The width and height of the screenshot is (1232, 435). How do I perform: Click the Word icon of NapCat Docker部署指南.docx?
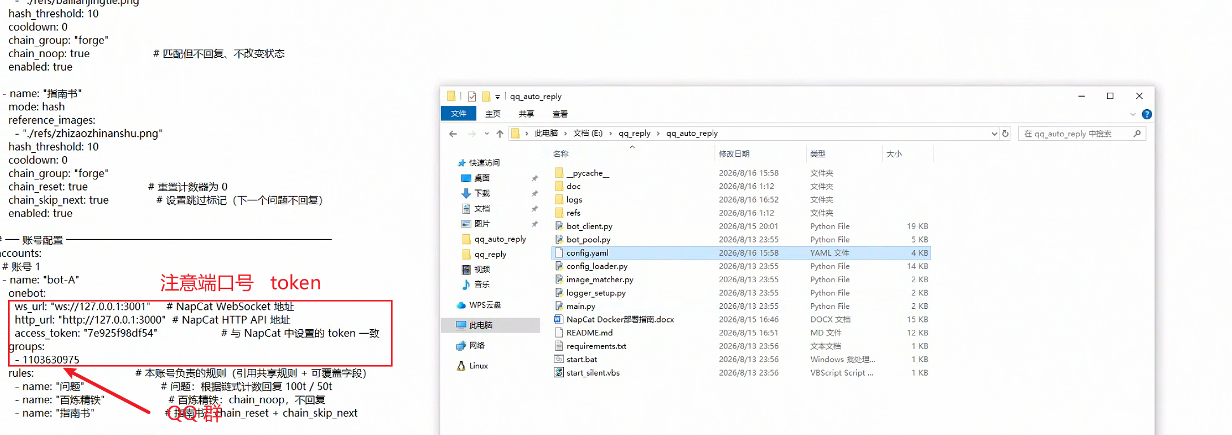[x=559, y=320]
